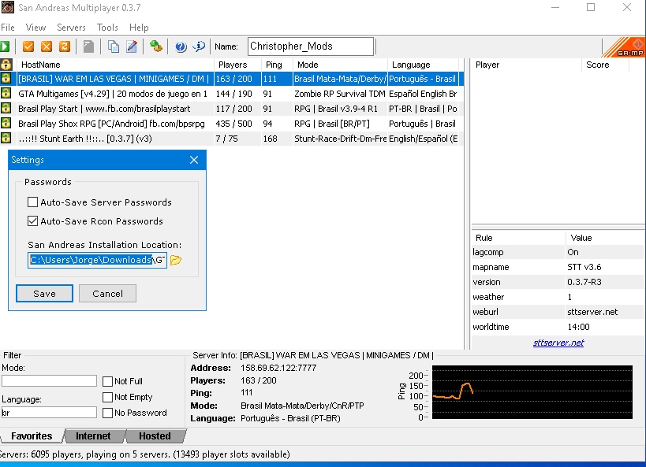The image size is (646, 467).
Task: Click lock icon of GTA Multigames row
Action: (6, 94)
